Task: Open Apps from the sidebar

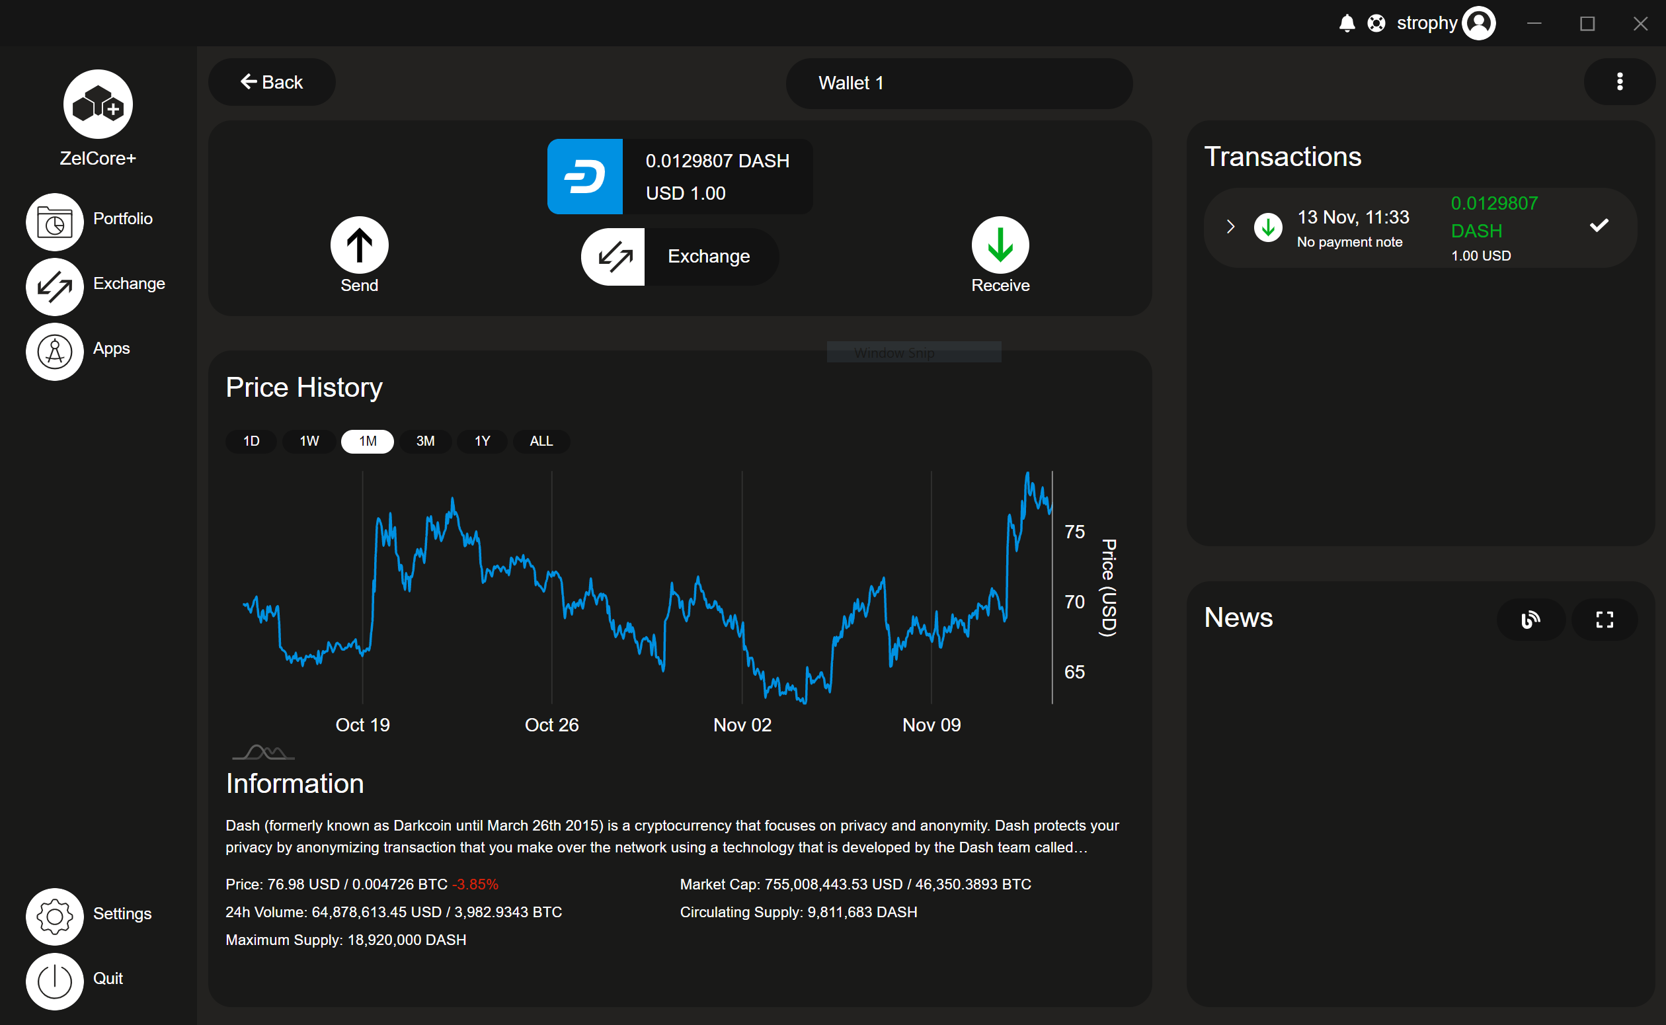Action: click(x=56, y=351)
